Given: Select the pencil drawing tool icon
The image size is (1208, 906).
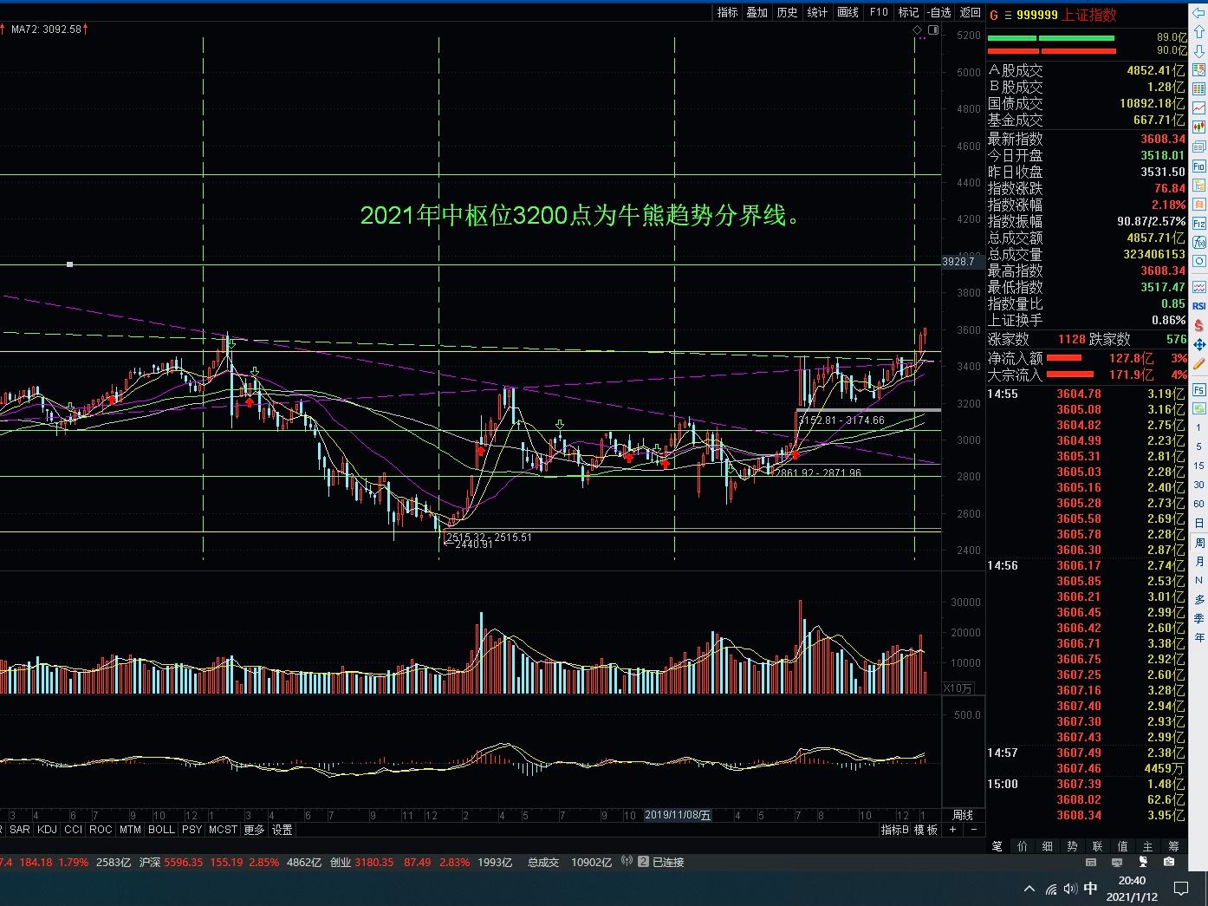Looking at the screenshot, I should tap(1199, 364).
